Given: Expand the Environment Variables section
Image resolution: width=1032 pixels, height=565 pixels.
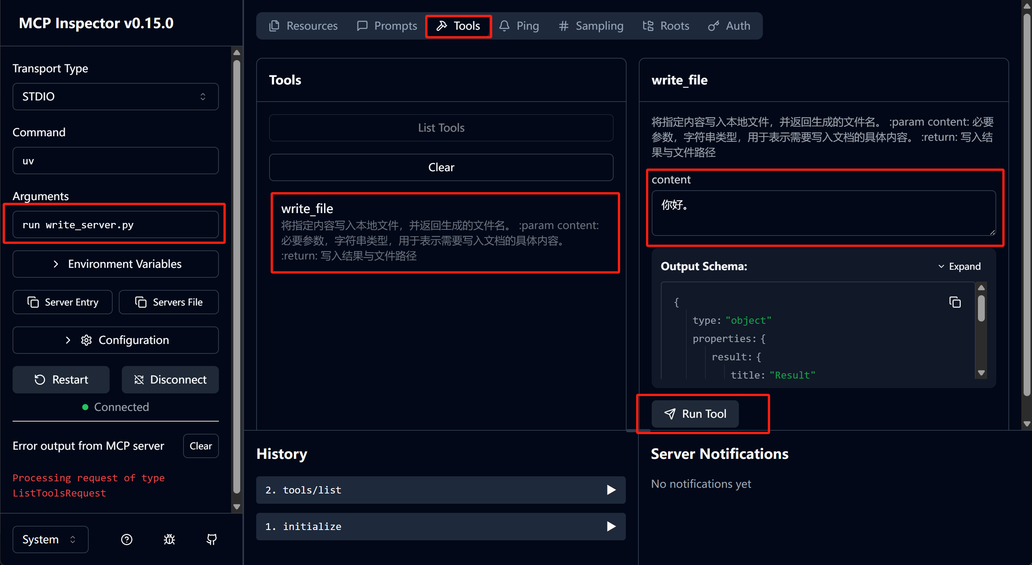Looking at the screenshot, I should click(x=115, y=264).
